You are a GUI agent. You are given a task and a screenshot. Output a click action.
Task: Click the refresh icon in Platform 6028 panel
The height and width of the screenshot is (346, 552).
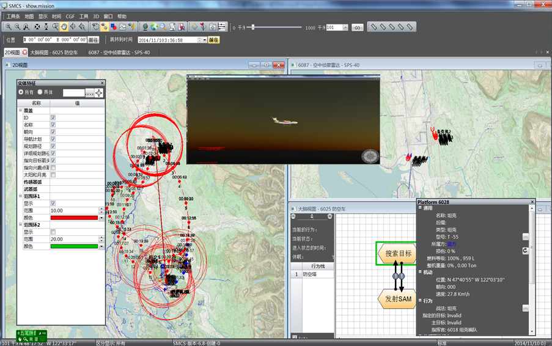(x=525, y=251)
